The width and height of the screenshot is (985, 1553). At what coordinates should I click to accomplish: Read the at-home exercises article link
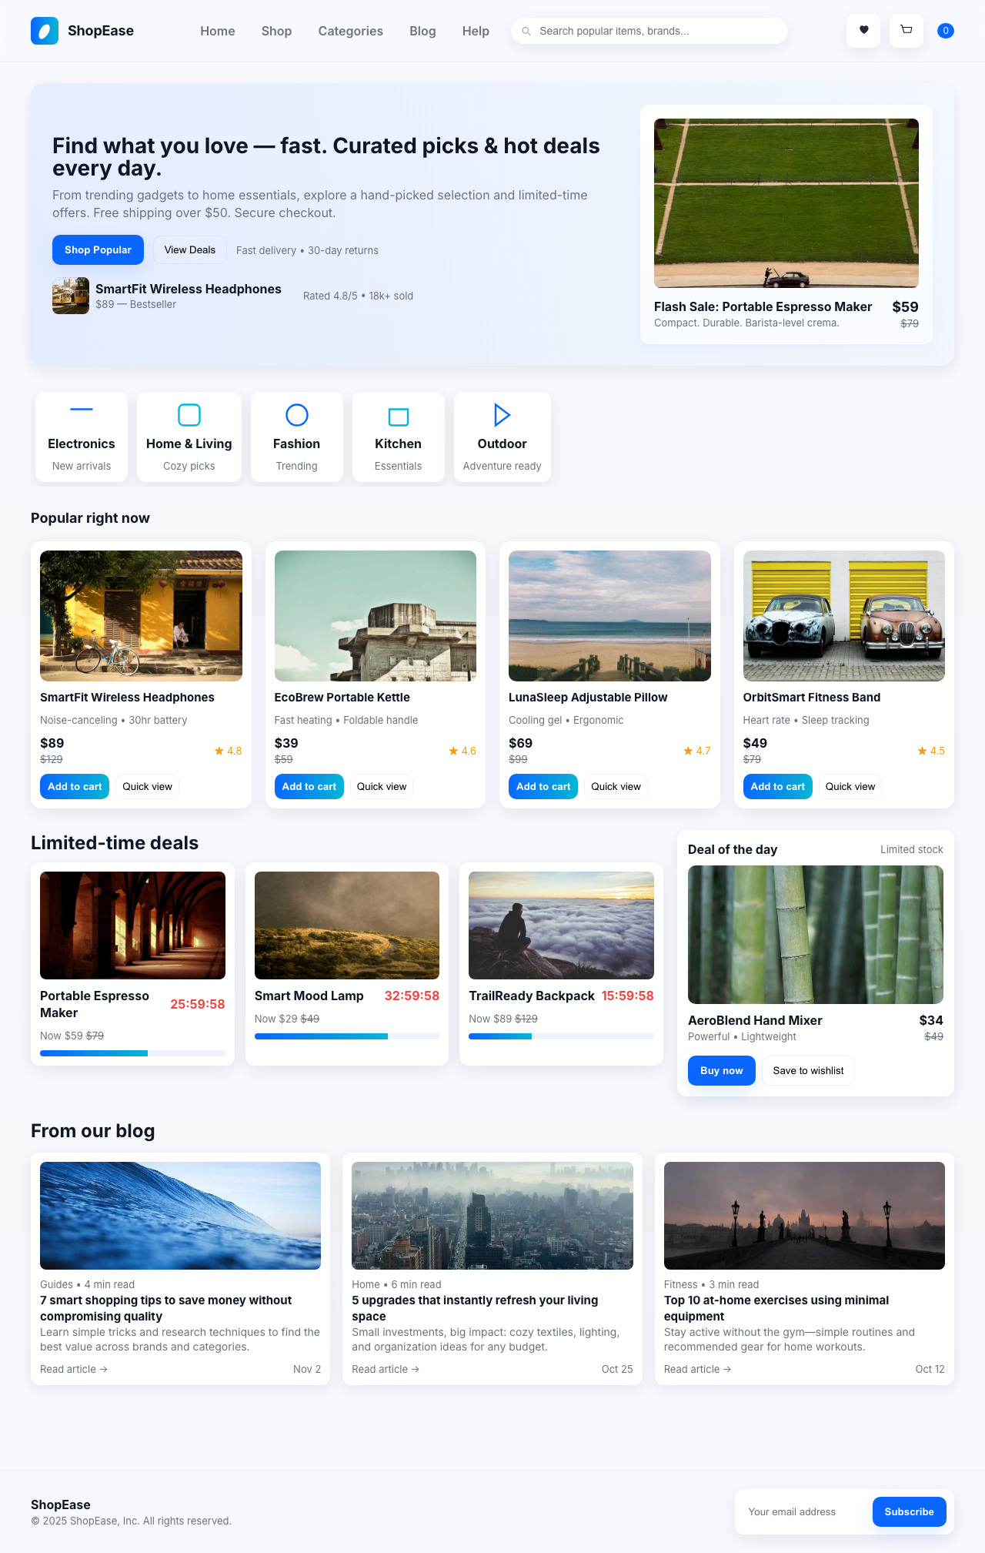click(x=698, y=1369)
